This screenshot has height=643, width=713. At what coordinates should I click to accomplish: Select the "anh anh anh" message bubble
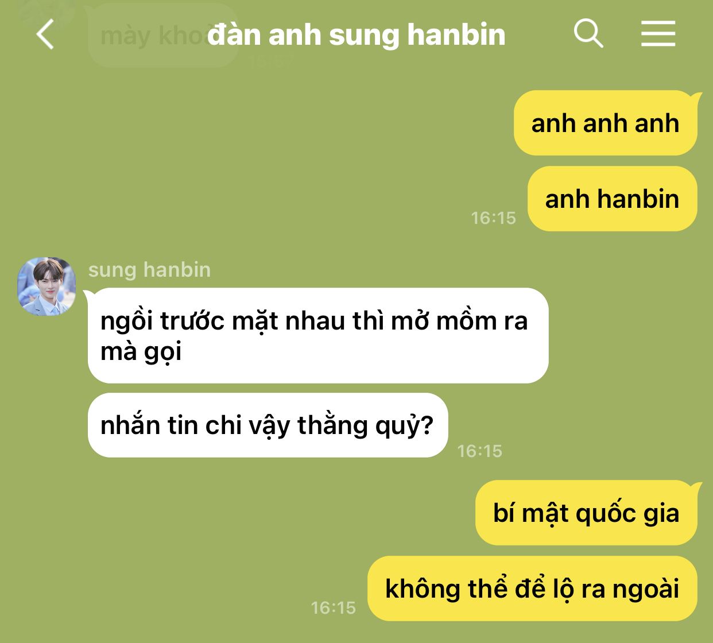pos(606,123)
